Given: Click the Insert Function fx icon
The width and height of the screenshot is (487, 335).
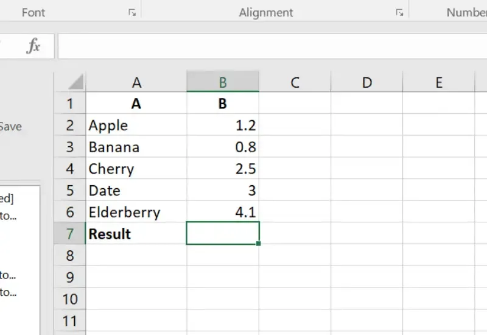Looking at the screenshot, I should [33, 46].
